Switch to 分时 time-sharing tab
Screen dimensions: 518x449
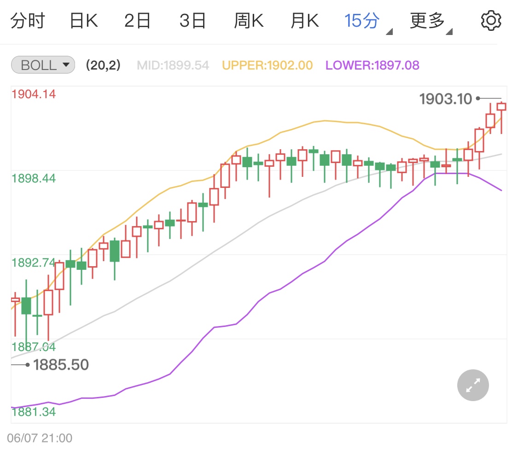coord(28,20)
